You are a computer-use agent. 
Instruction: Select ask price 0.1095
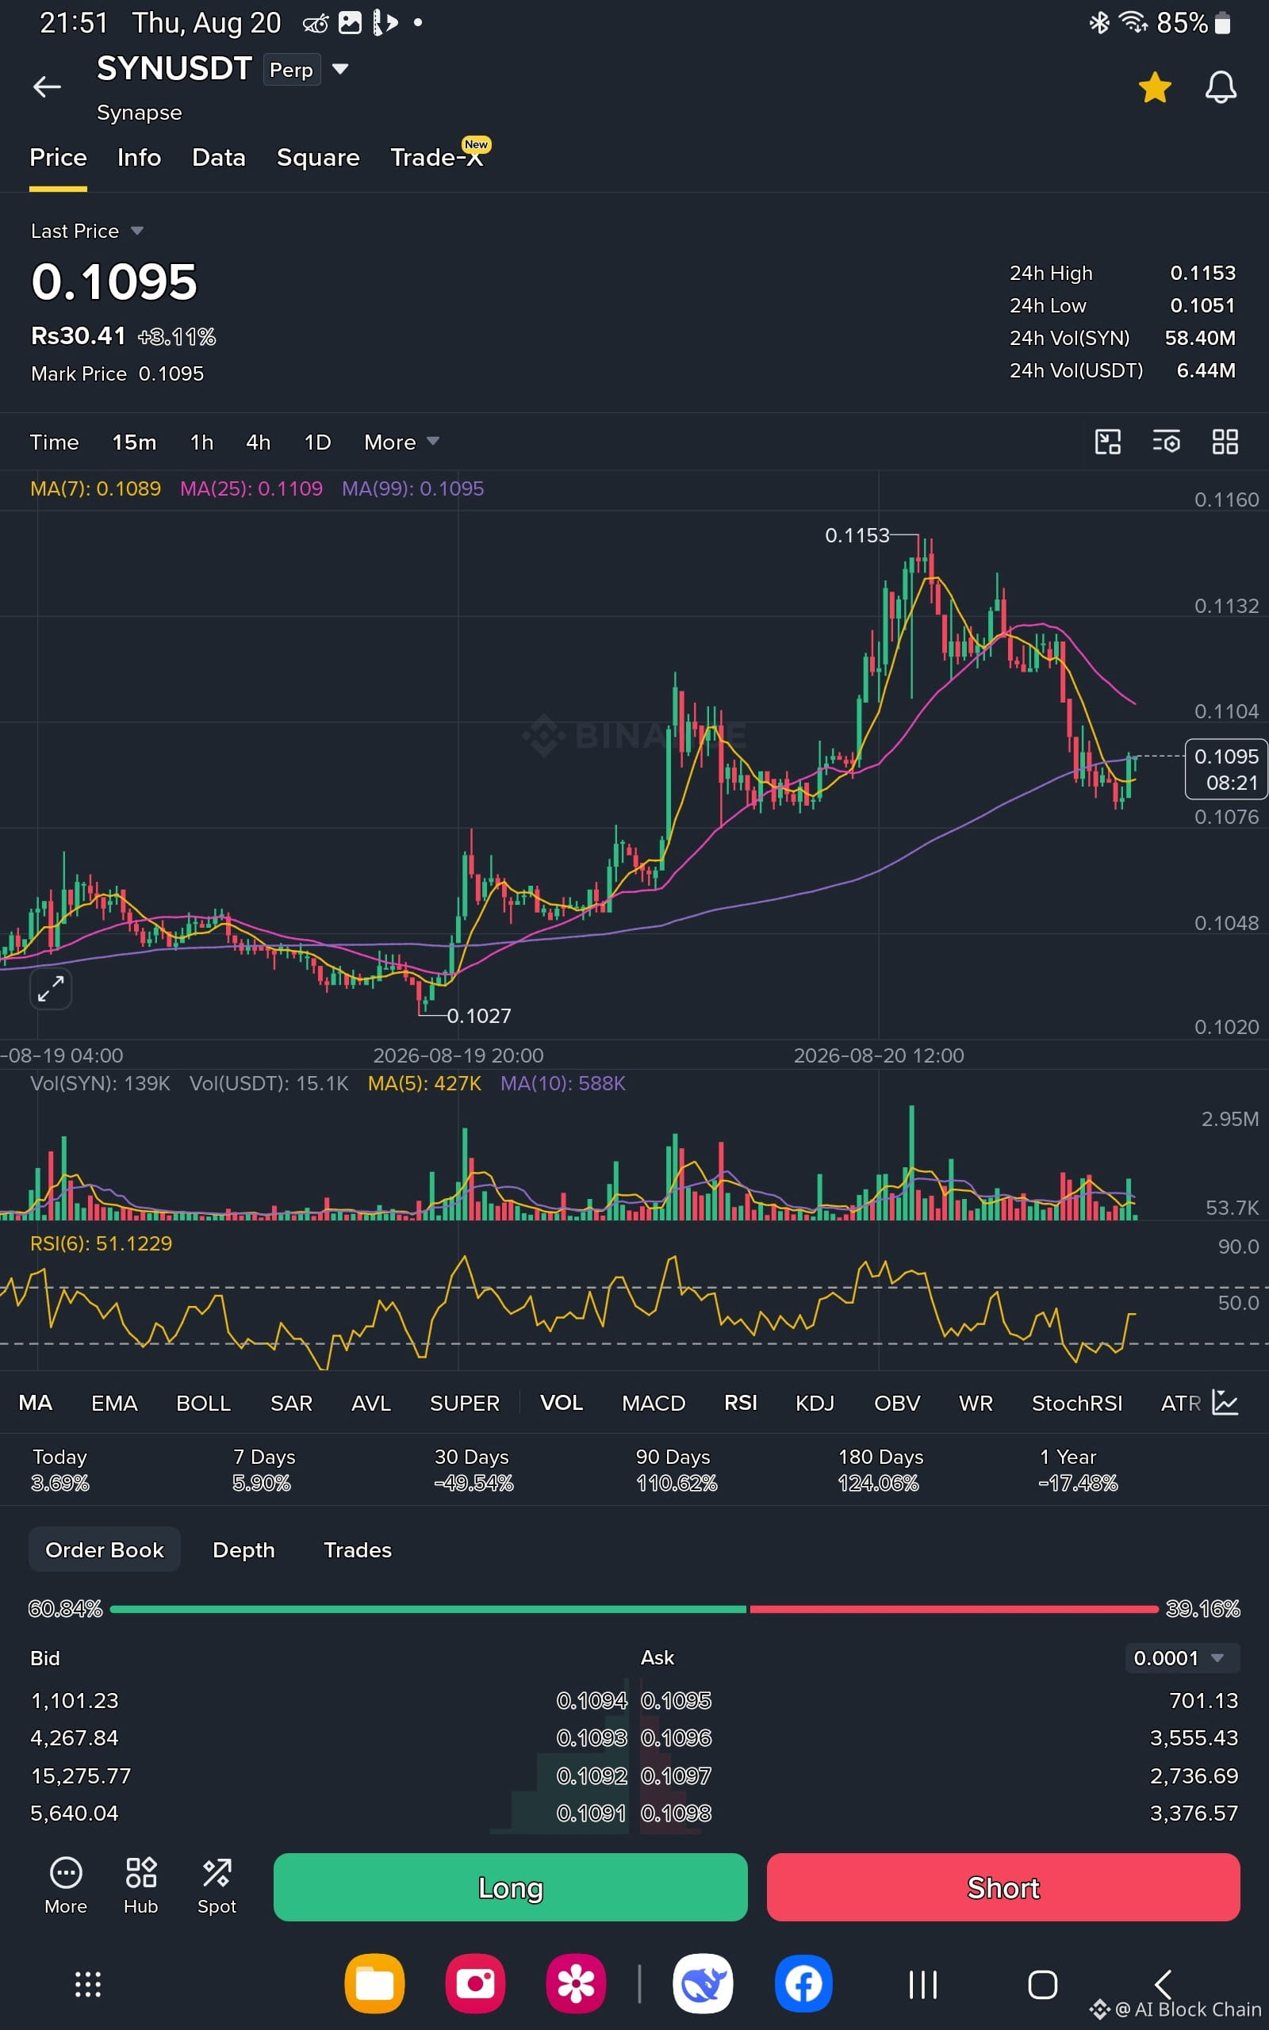(676, 1700)
